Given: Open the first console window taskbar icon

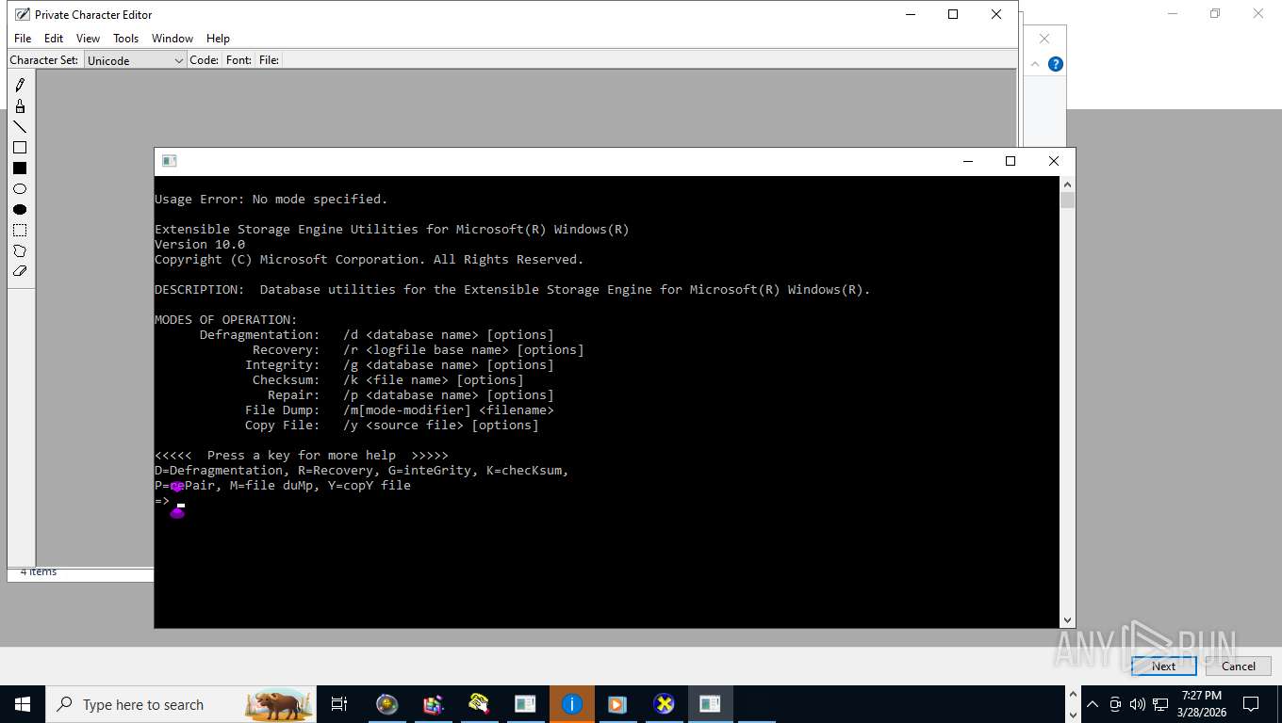Looking at the screenshot, I should (x=525, y=704).
